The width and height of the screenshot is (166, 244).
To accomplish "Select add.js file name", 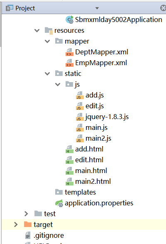I will [95, 95].
